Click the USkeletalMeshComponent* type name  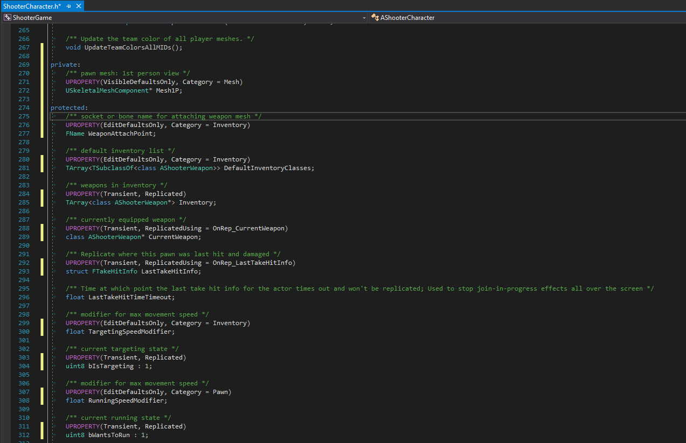[x=109, y=90]
